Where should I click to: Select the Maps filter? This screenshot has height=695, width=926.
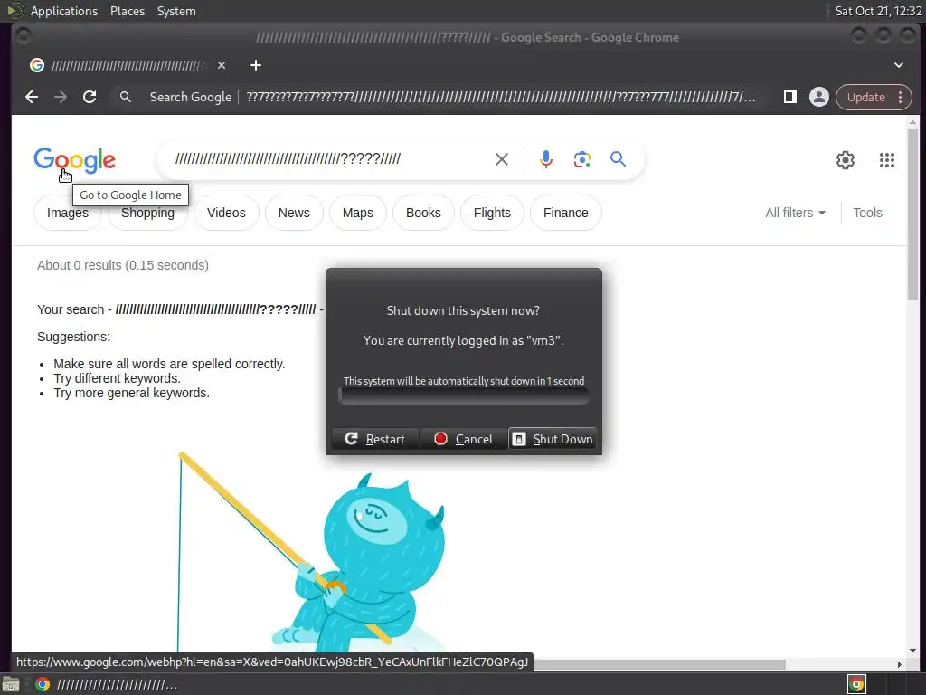pos(358,213)
